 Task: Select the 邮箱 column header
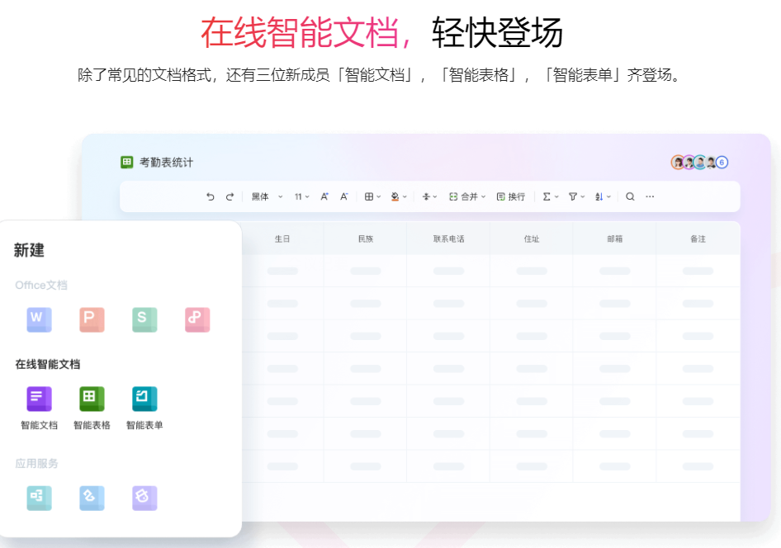614,239
